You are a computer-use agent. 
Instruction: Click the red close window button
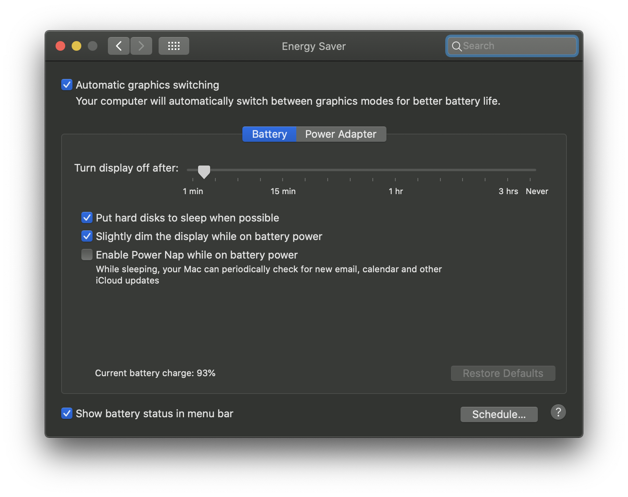(60, 46)
